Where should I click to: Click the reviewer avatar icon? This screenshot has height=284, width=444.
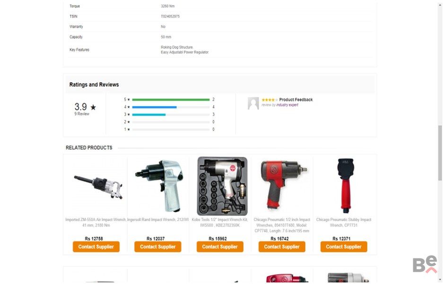(x=253, y=103)
